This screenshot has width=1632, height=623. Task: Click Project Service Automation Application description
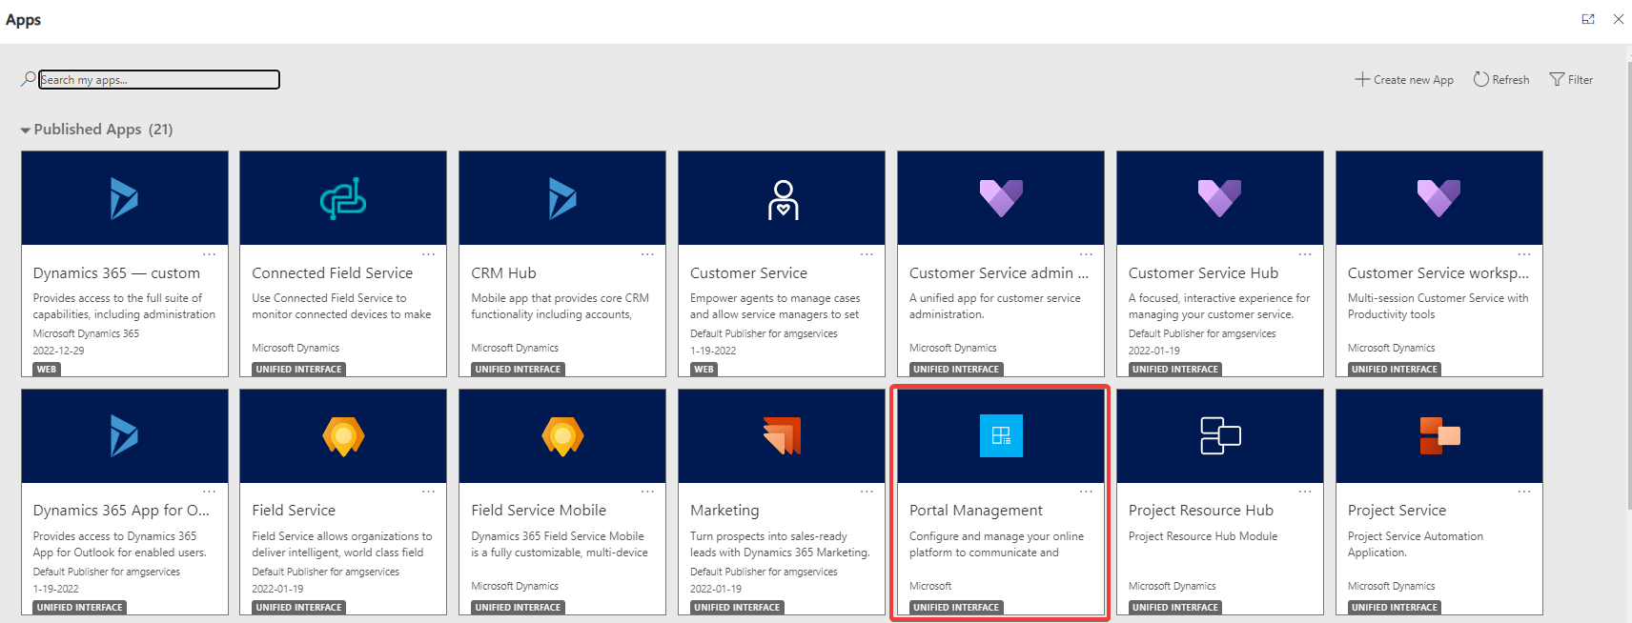1416,544
